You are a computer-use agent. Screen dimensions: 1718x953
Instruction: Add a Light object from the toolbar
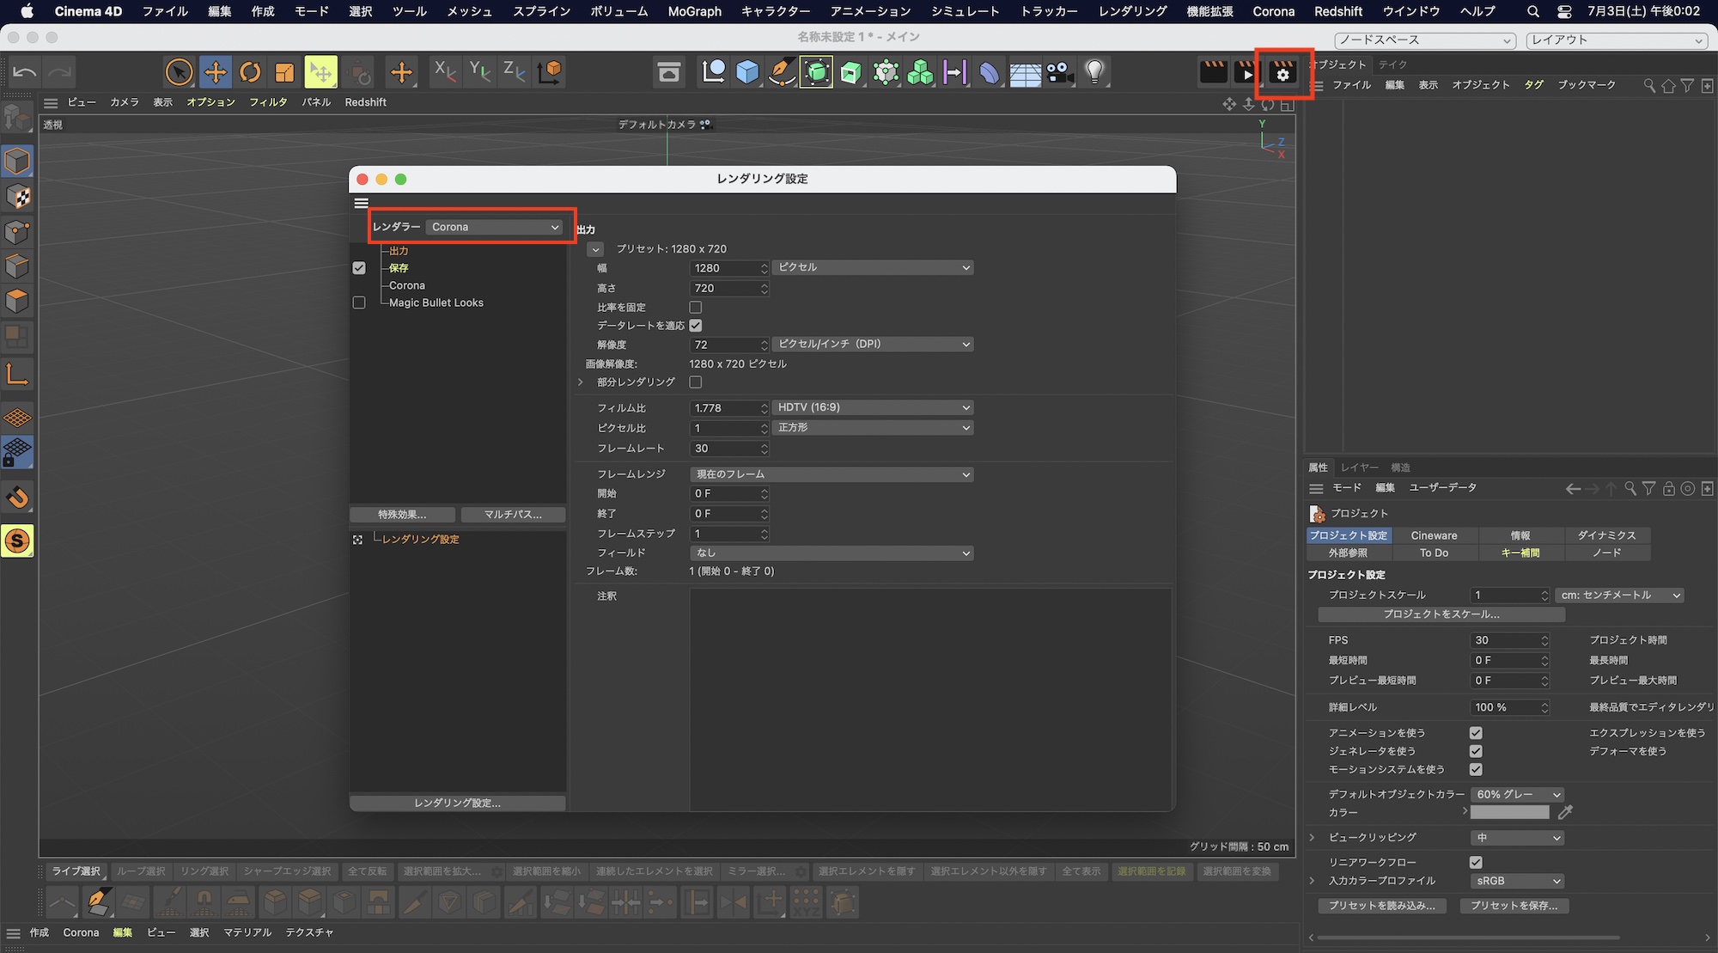click(1094, 72)
